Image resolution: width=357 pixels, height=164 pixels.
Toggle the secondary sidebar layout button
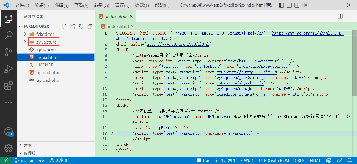(297, 5)
